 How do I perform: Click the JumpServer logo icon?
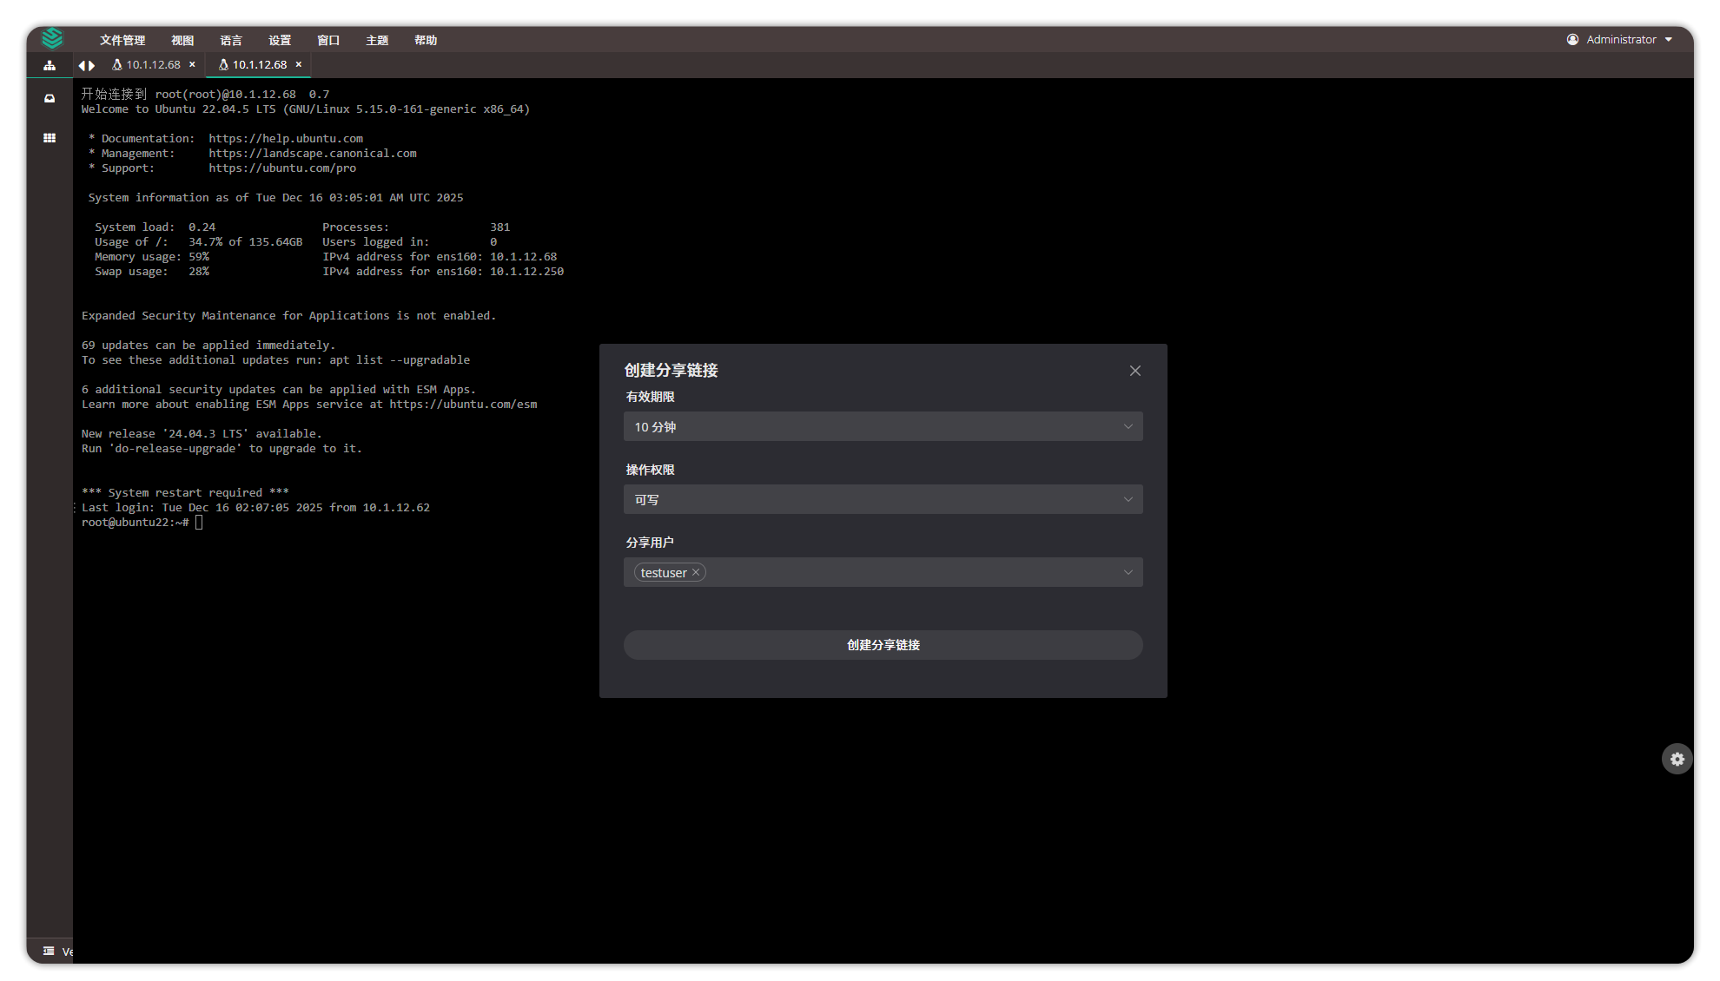point(52,38)
